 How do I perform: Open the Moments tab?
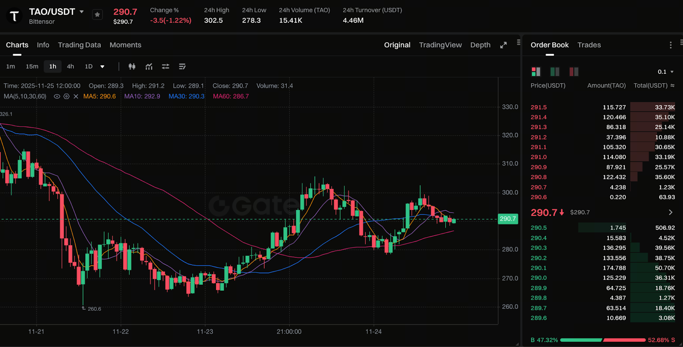(x=126, y=45)
